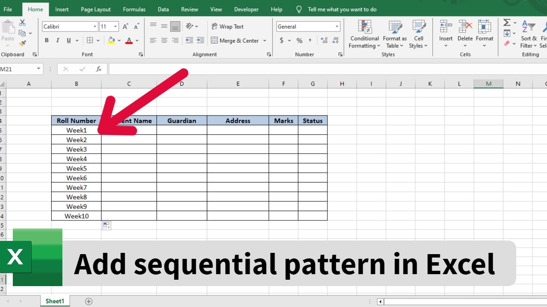Open the font size 11 dropdown

tap(115, 26)
